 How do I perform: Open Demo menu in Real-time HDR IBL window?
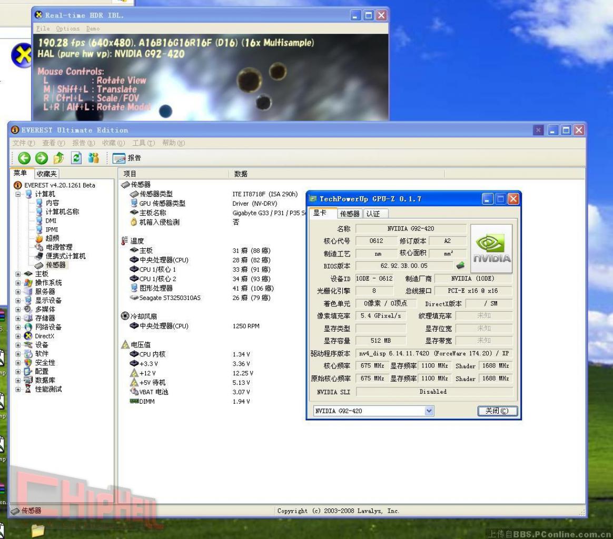pyautogui.click(x=93, y=28)
